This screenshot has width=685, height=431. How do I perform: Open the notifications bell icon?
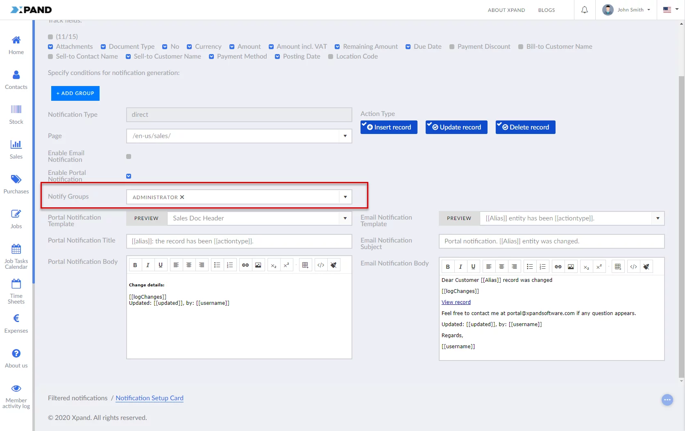tap(585, 10)
